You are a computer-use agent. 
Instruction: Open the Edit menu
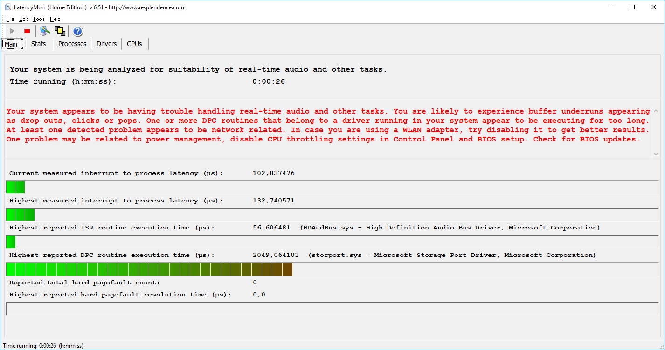(x=23, y=19)
